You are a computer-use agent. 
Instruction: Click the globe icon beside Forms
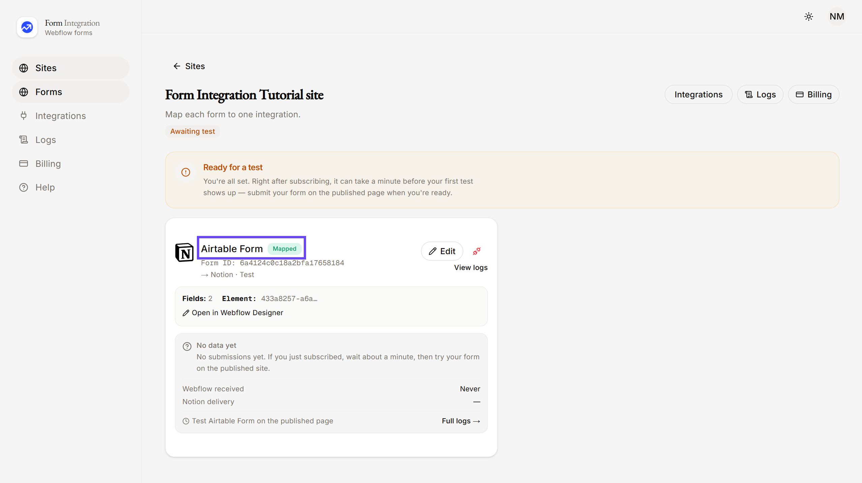[x=24, y=92]
